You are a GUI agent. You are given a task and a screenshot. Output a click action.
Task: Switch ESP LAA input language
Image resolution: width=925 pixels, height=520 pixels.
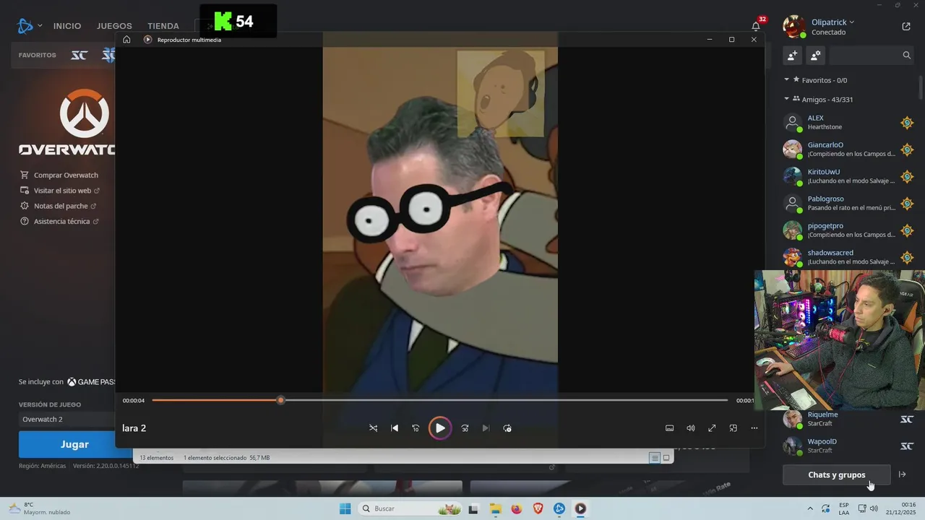click(x=844, y=508)
